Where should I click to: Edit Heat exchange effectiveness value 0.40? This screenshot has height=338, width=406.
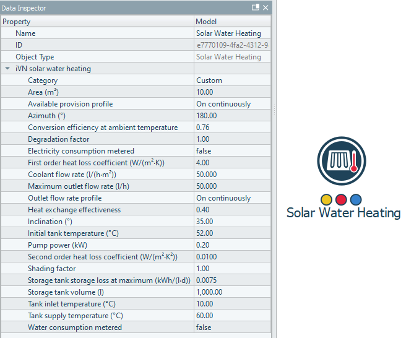pos(233,210)
